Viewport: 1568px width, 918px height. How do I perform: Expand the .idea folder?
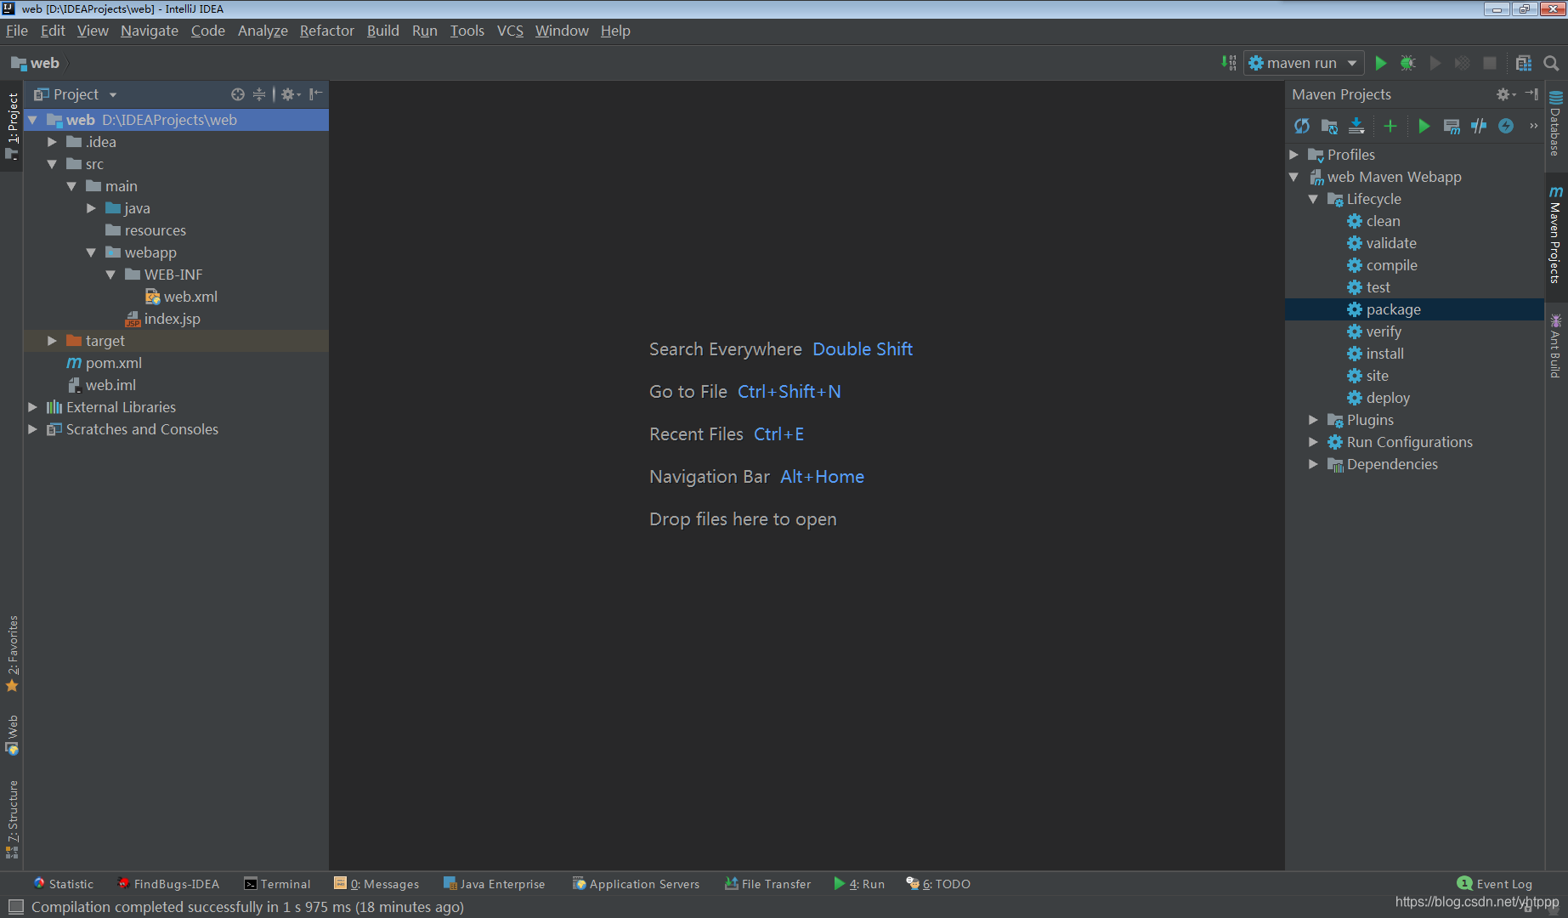pyautogui.click(x=53, y=142)
